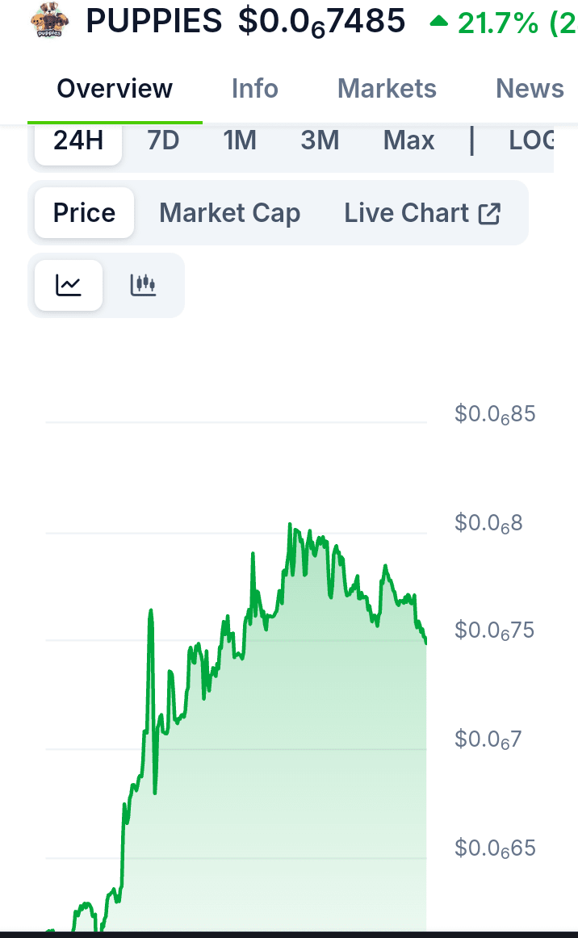
Task: Select the Price chart mode
Action: [84, 213]
